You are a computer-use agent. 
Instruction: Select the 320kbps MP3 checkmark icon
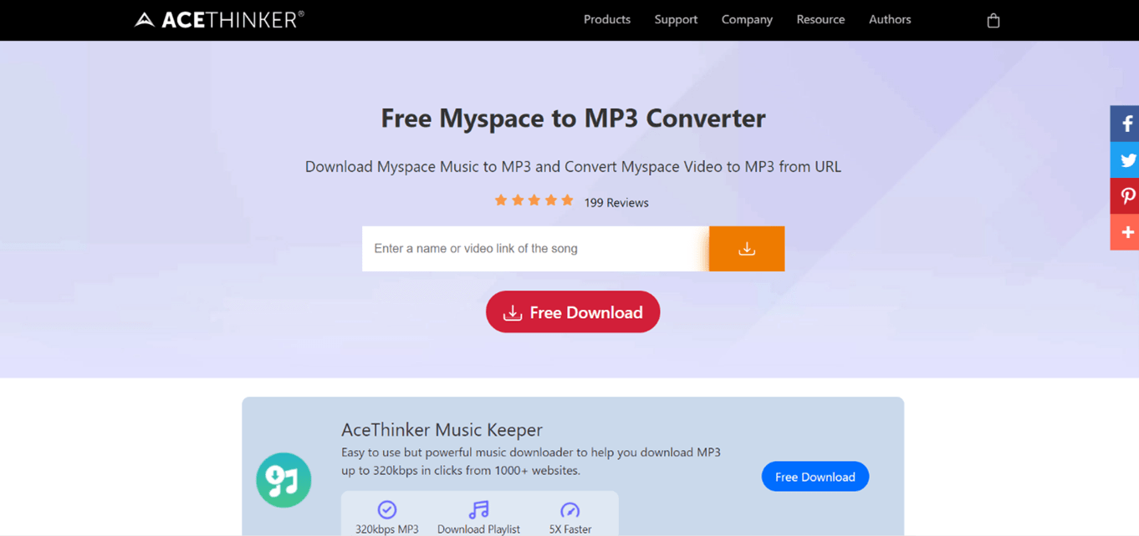pyautogui.click(x=386, y=509)
